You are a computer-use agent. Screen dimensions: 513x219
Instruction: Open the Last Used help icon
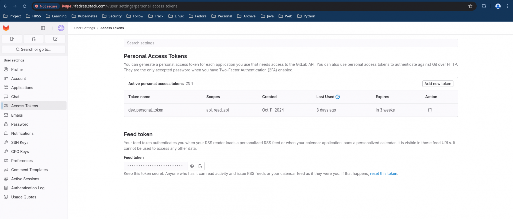(x=337, y=96)
